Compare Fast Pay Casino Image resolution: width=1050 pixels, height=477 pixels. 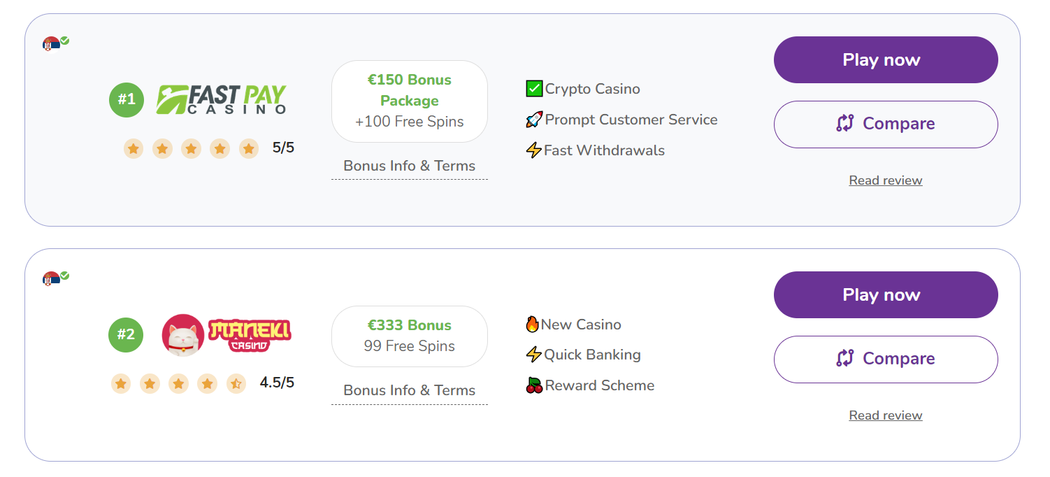[886, 124]
